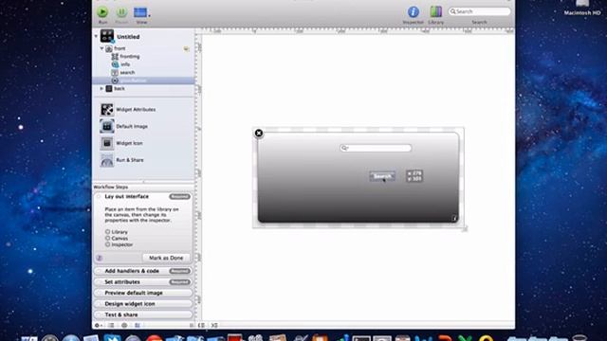Select the Canvas radio option
Screen dimensions: 607x341
click(107, 238)
